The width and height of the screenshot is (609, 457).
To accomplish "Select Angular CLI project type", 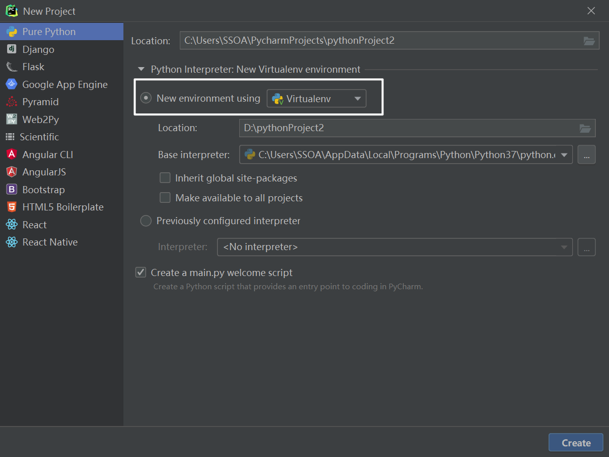I will click(62, 154).
